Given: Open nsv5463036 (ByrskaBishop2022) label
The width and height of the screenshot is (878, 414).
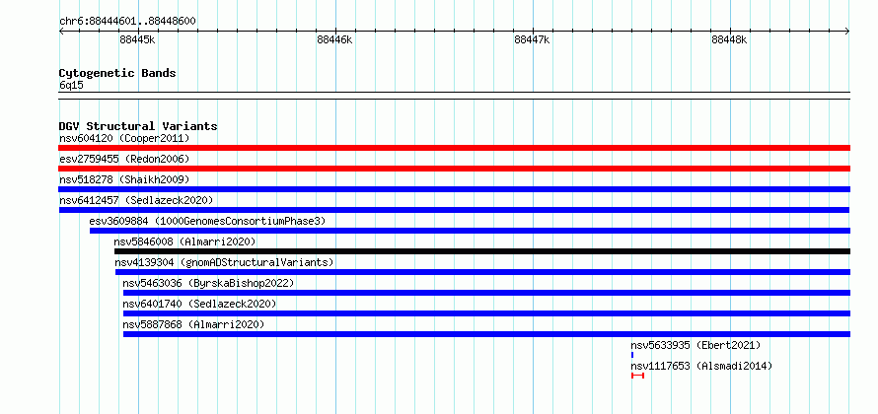Looking at the screenshot, I should point(208,283).
